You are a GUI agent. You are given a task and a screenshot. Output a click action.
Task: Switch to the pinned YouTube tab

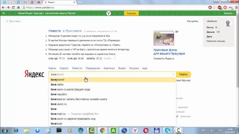(39, 2)
